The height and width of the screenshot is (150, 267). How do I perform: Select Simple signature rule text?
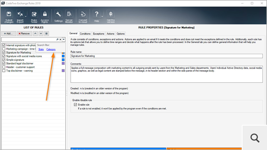(x=15, y=60)
